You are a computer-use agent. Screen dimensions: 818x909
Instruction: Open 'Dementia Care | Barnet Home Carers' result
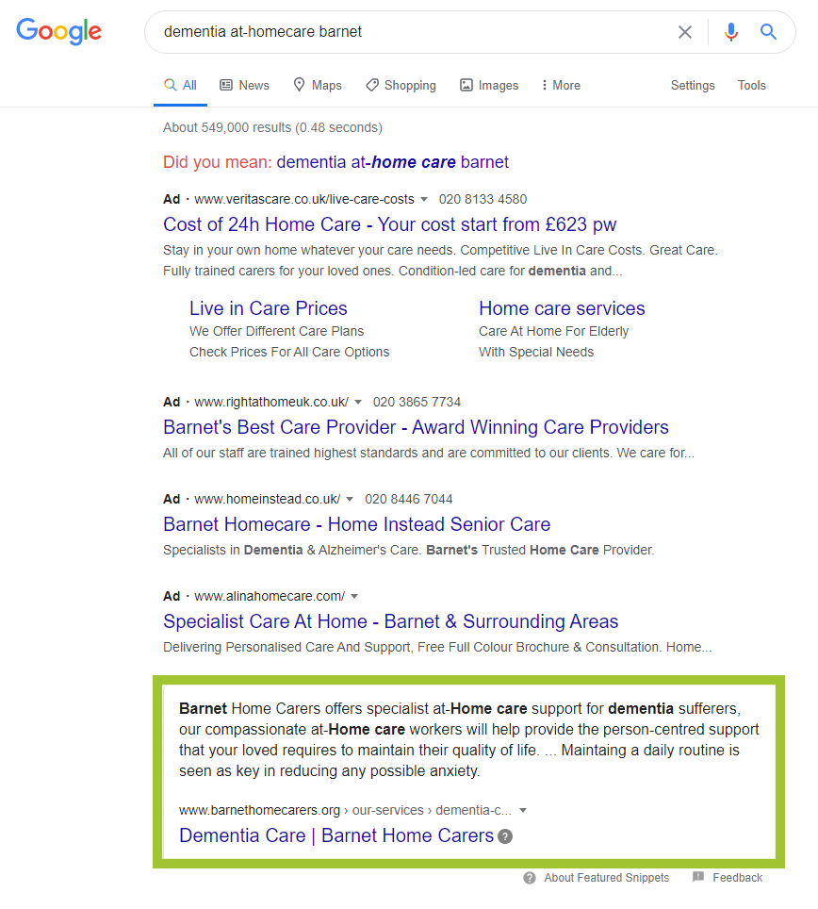pyautogui.click(x=336, y=835)
